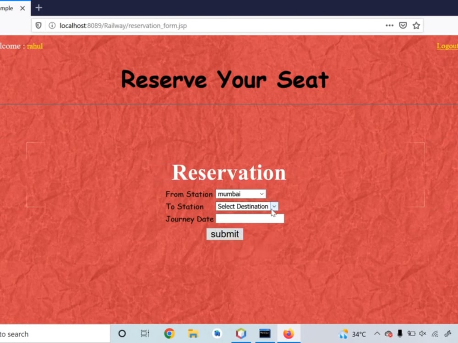Bookmark this page with the star icon
458x343 pixels.
[416, 26]
